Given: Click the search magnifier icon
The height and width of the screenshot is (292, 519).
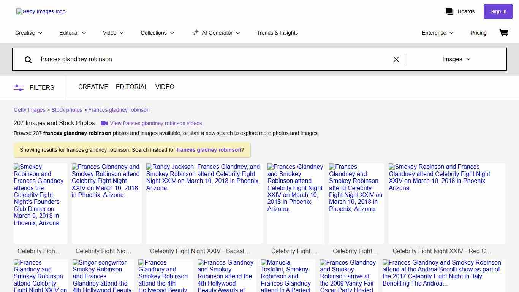Looking at the screenshot, I should click(x=28, y=59).
